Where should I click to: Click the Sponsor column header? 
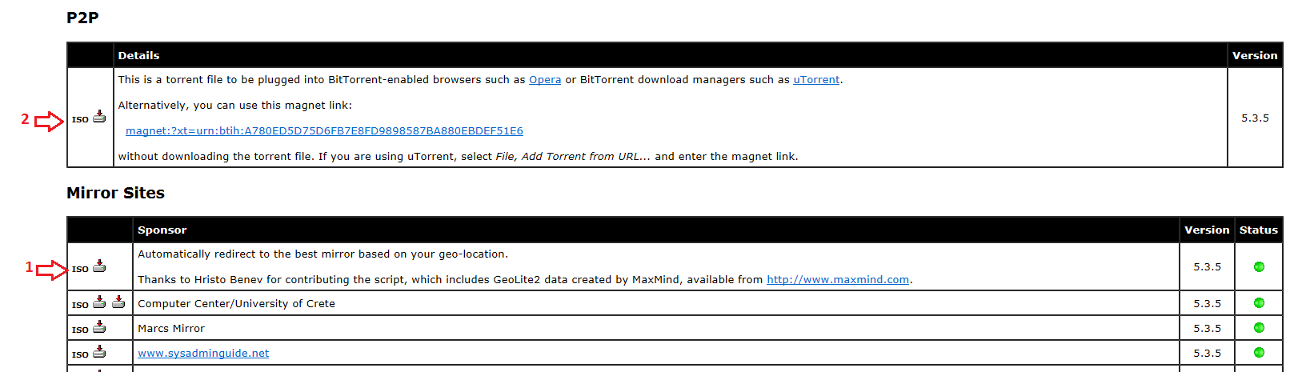coord(162,230)
